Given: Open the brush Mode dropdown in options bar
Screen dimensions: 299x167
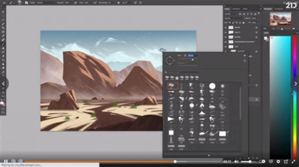Looking at the screenshot, I should pos(42,3).
